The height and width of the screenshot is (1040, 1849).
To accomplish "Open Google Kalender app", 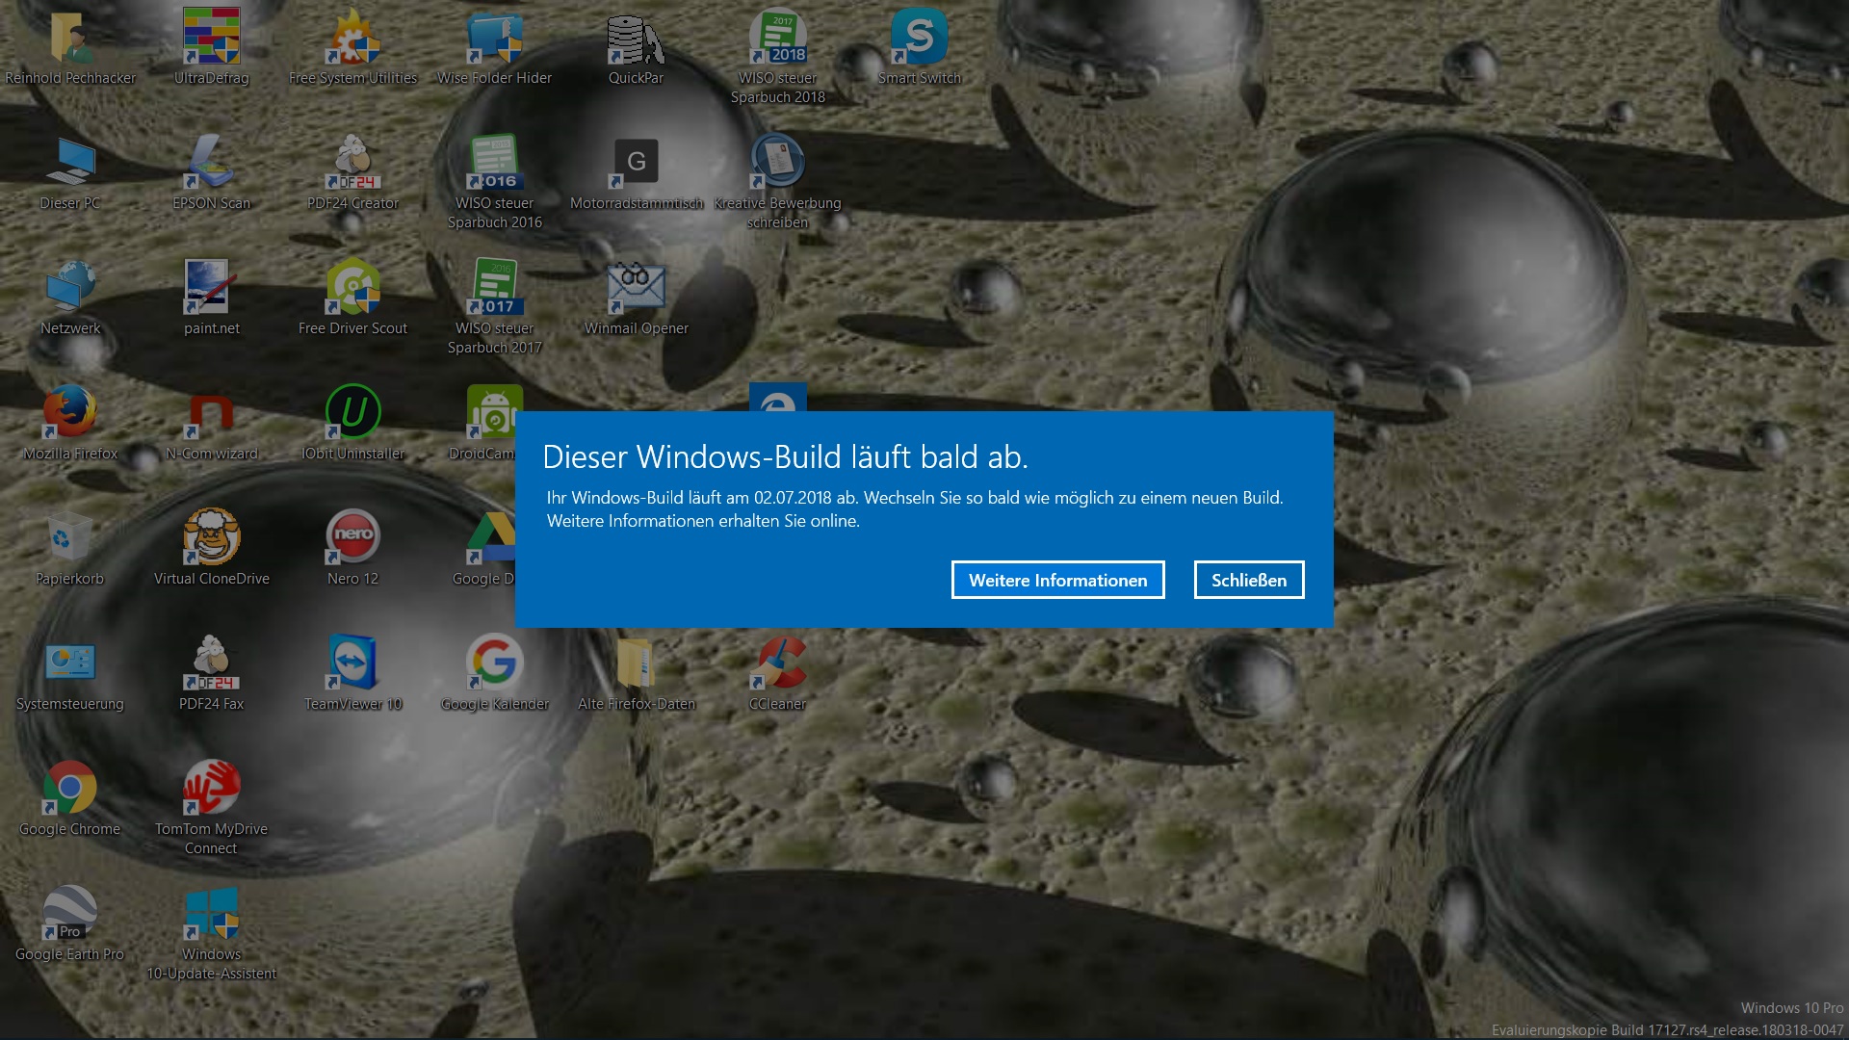I will [x=493, y=663].
